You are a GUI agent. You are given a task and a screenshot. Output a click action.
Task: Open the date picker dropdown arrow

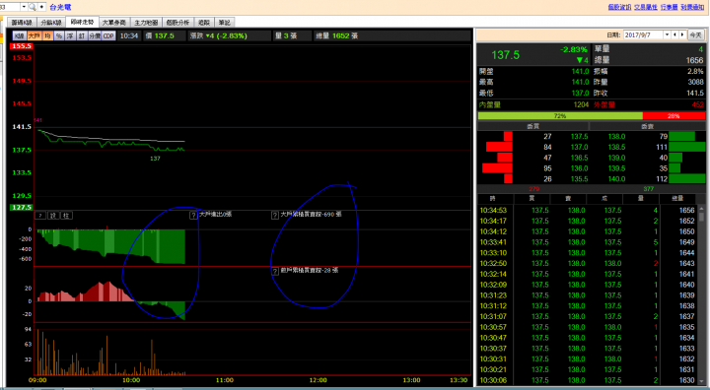click(667, 34)
